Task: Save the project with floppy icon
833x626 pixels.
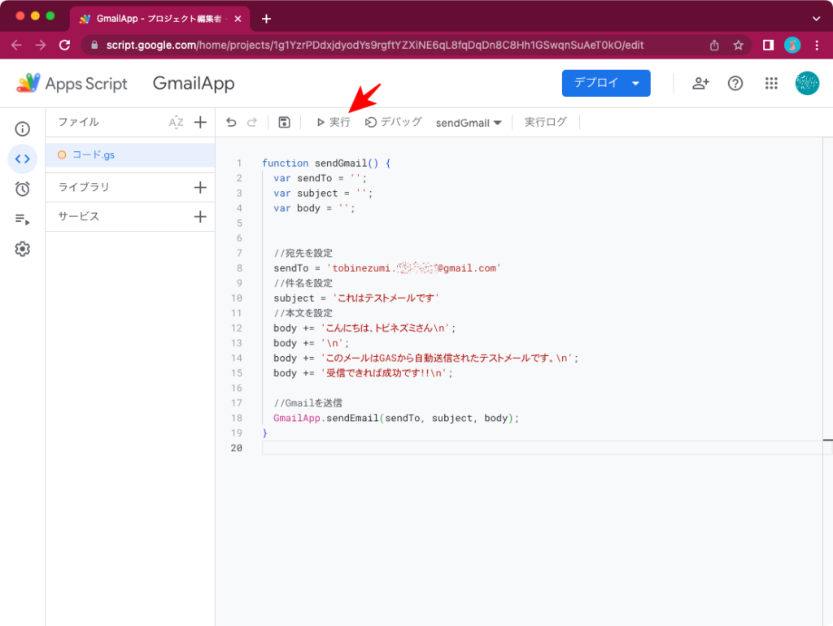Action: pyautogui.click(x=284, y=123)
